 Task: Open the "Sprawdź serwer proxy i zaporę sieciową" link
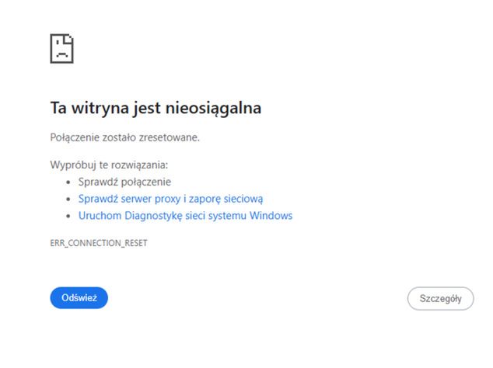click(170, 199)
